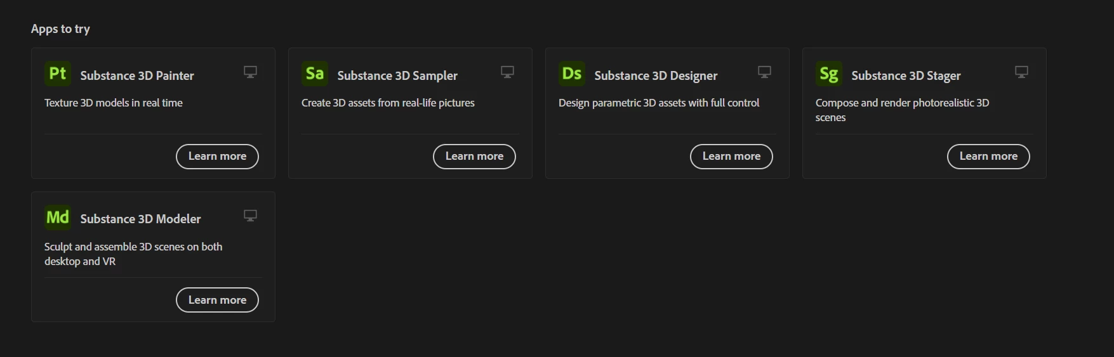1114x357 pixels.
Task: Click the Sg Substance 3D Stager app icon
Action: pyautogui.click(x=829, y=74)
